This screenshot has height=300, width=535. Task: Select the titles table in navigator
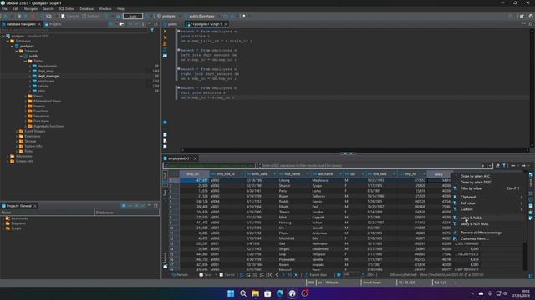pyautogui.click(x=41, y=91)
